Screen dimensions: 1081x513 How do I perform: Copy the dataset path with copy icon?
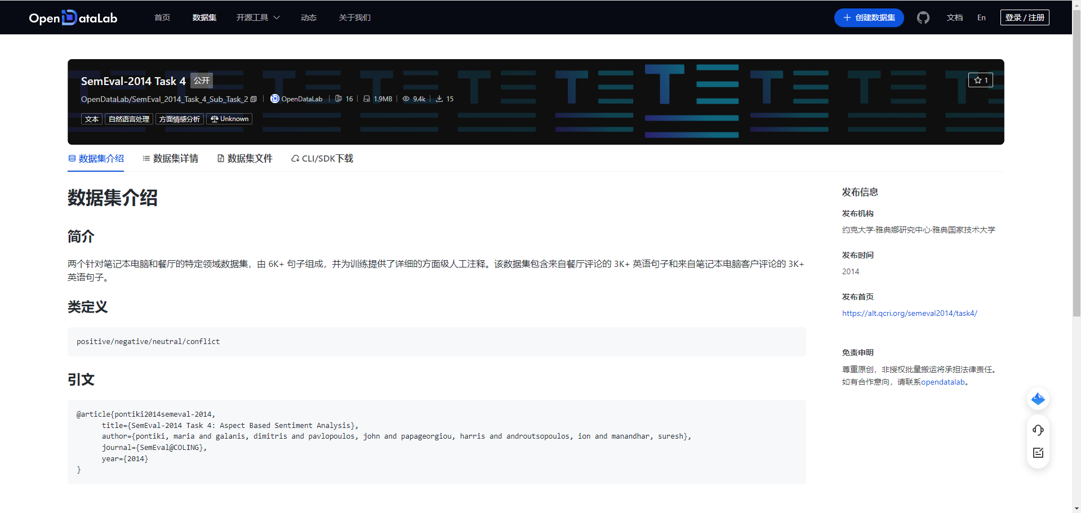pyautogui.click(x=253, y=99)
